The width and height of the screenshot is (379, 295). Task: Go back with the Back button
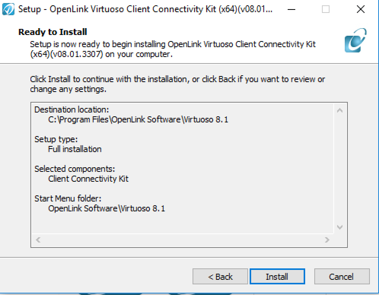coord(220,276)
